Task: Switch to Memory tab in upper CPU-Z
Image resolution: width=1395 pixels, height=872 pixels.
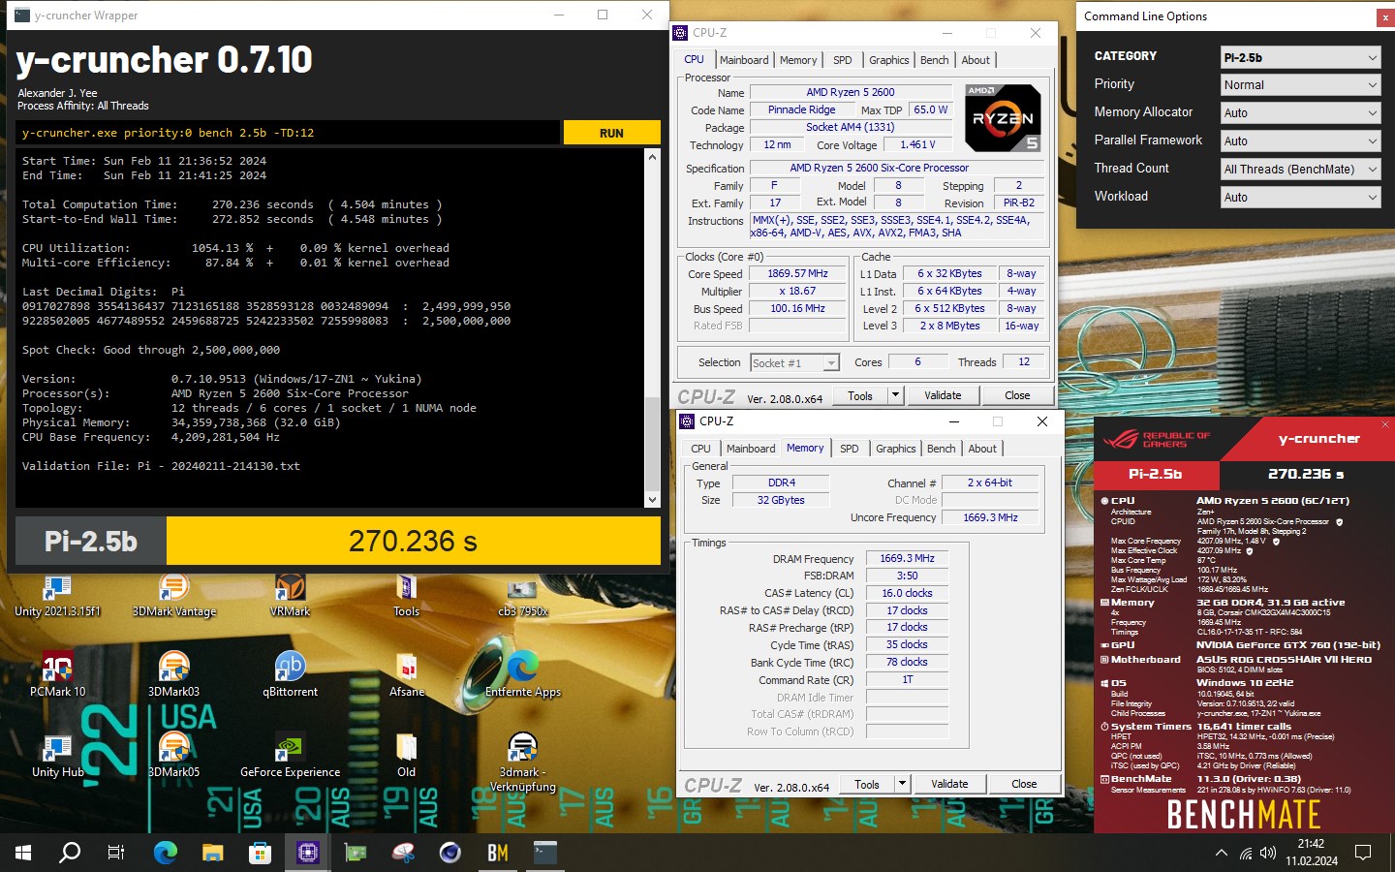Action: pos(798,60)
